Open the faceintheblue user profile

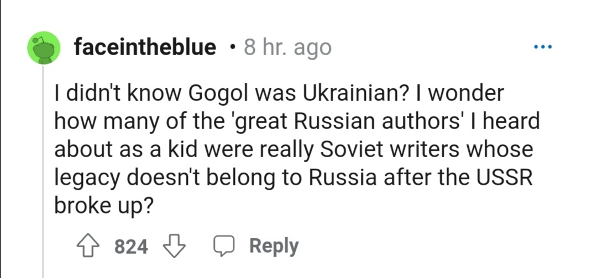145,47
